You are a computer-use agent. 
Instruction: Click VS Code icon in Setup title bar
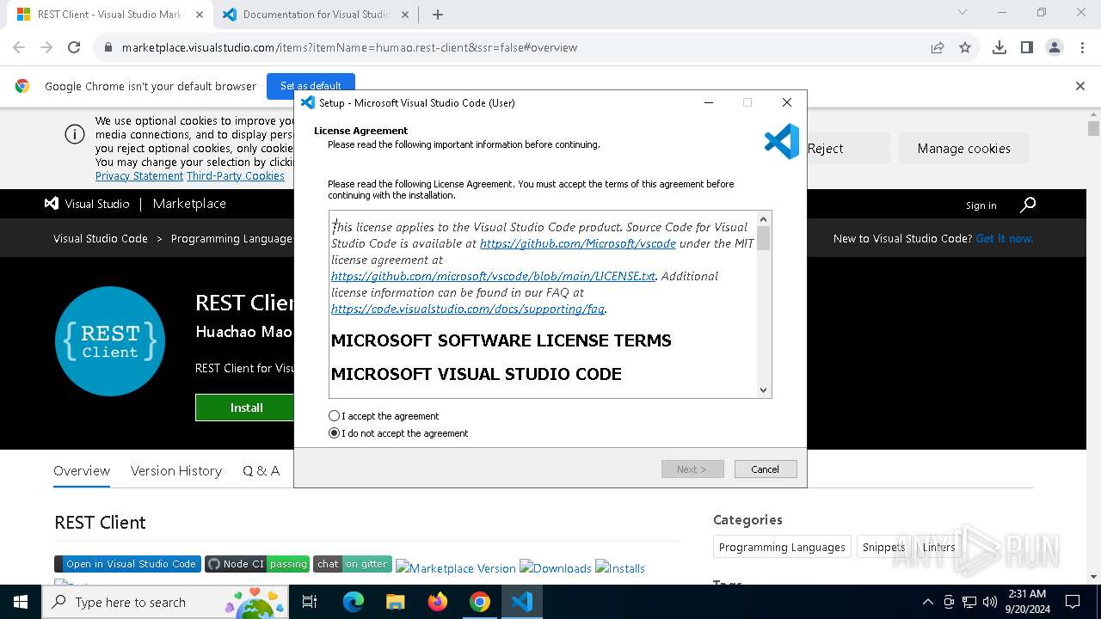(307, 102)
